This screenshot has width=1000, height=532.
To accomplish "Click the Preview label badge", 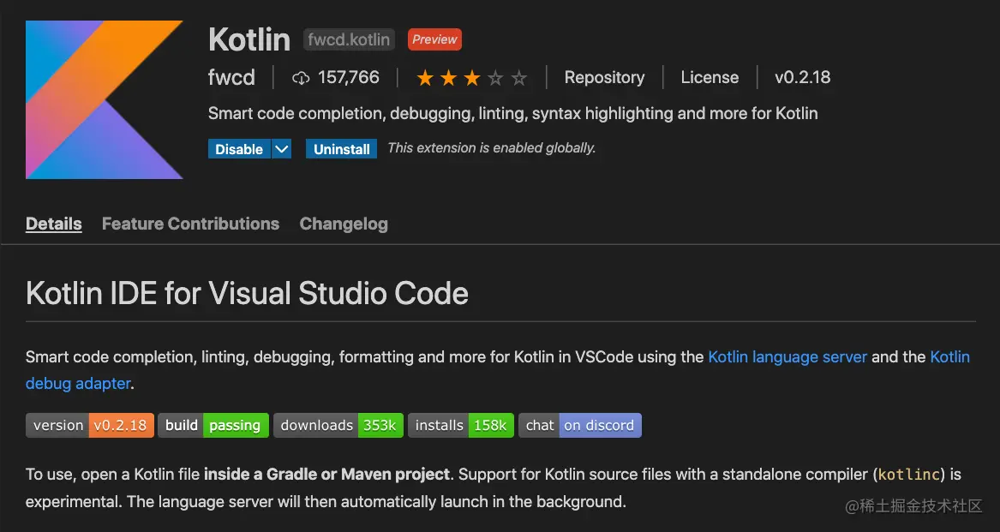I will pos(434,39).
